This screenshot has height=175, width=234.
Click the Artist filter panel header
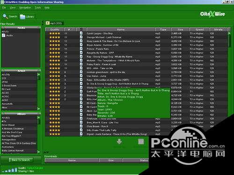(x=21, y=71)
